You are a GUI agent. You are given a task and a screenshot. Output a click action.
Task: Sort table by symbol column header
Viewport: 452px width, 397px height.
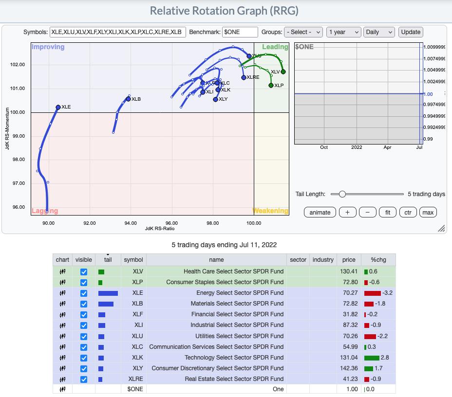[133, 260]
